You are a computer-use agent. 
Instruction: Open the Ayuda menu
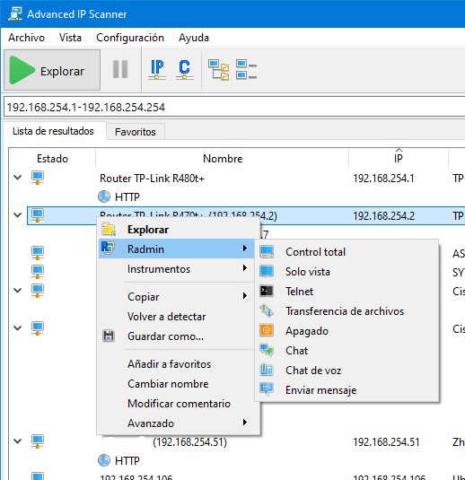(x=194, y=38)
